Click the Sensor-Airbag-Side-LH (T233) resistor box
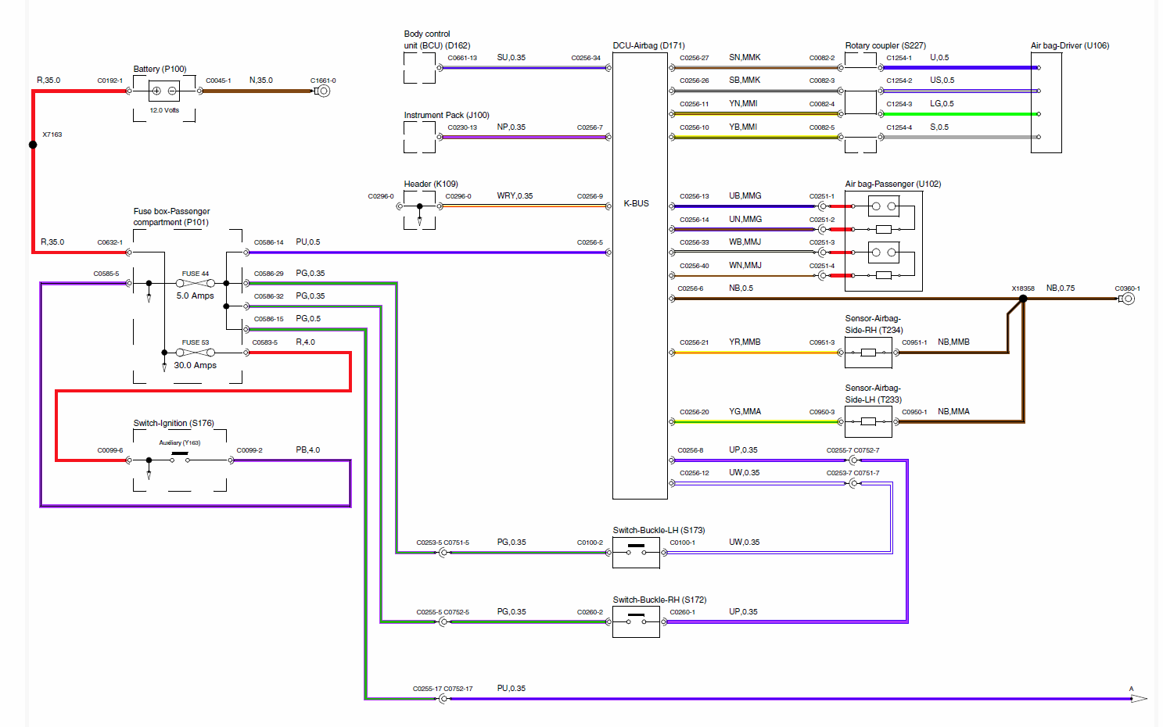The height and width of the screenshot is (727, 1163). (868, 422)
